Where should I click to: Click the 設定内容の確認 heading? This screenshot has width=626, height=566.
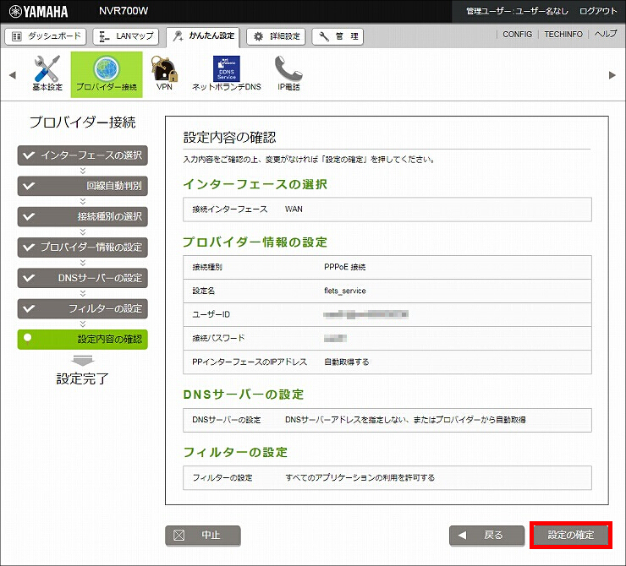coord(229,138)
